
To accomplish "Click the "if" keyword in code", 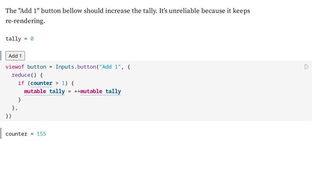I will 21,83.
